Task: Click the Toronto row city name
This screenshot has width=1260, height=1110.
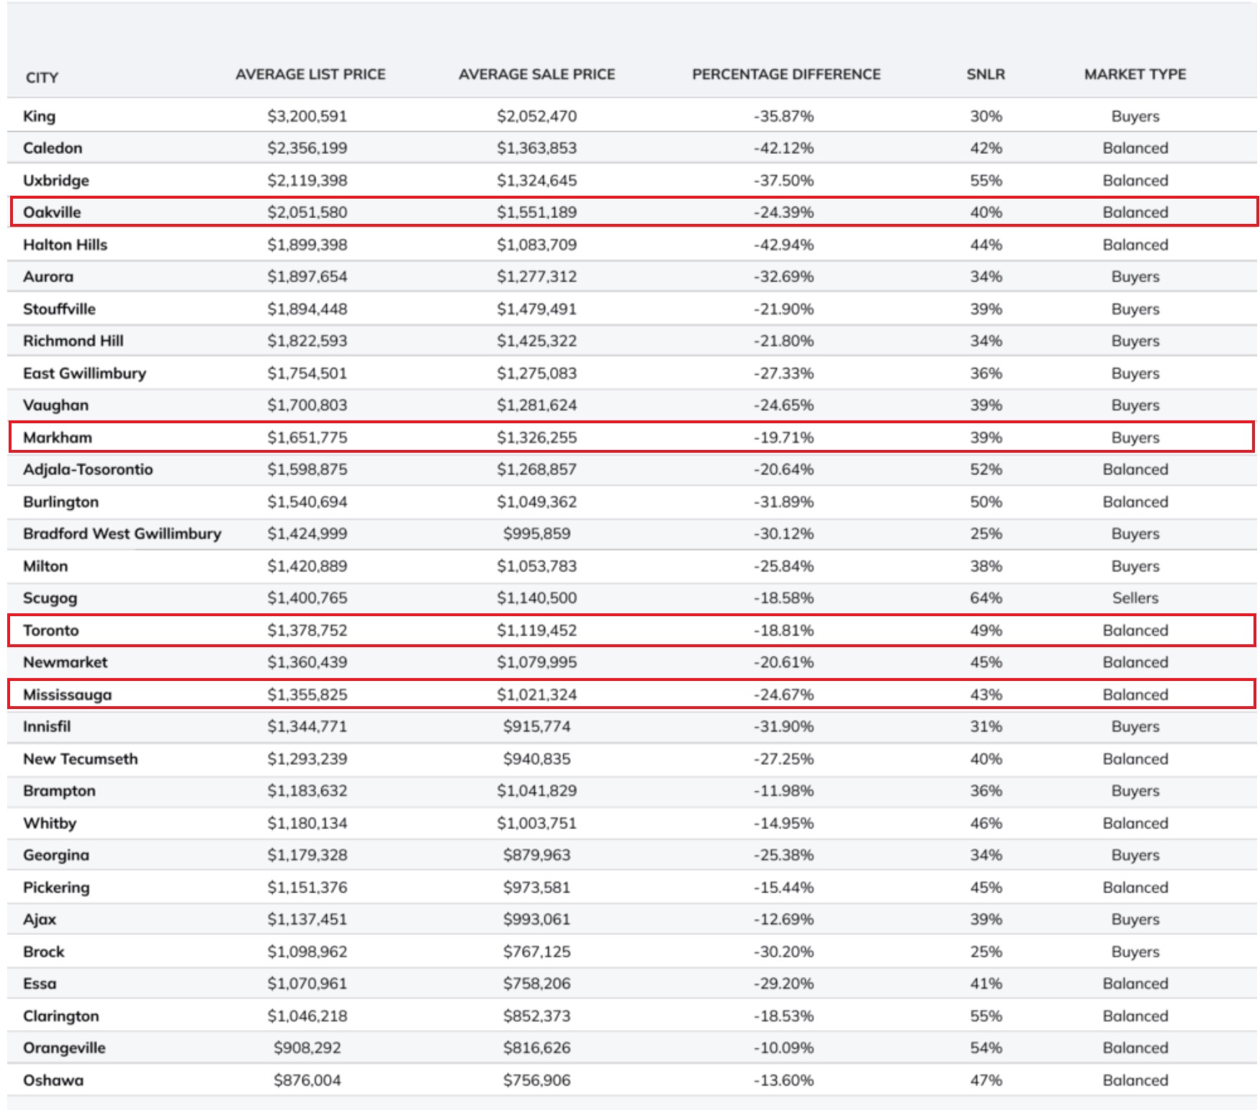Action: pyautogui.click(x=50, y=631)
